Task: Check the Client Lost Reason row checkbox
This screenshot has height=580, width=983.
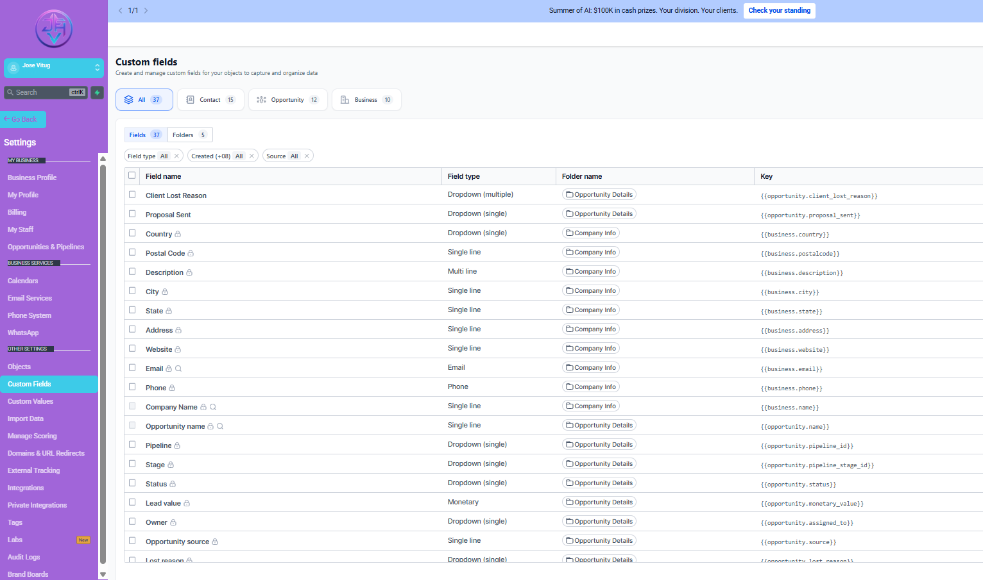Action: click(x=132, y=194)
